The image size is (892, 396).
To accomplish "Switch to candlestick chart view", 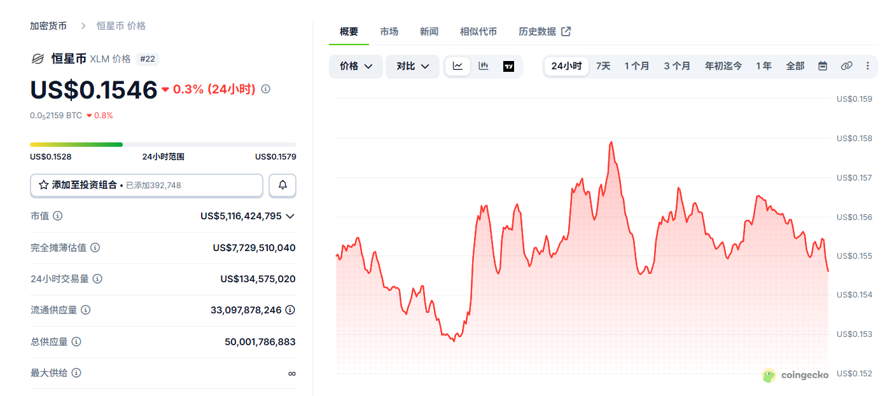I will click(483, 66).
